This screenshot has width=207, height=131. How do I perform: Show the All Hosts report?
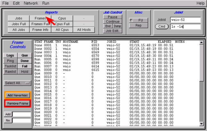84,30
